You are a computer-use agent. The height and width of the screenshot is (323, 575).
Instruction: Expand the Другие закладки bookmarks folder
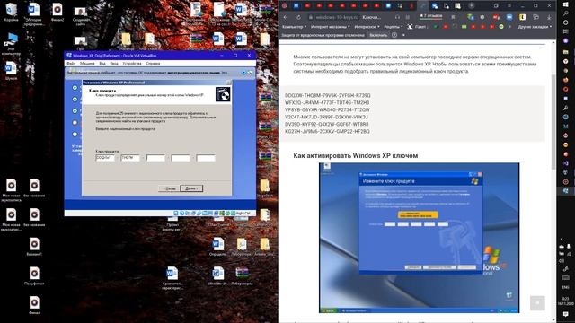535,27
